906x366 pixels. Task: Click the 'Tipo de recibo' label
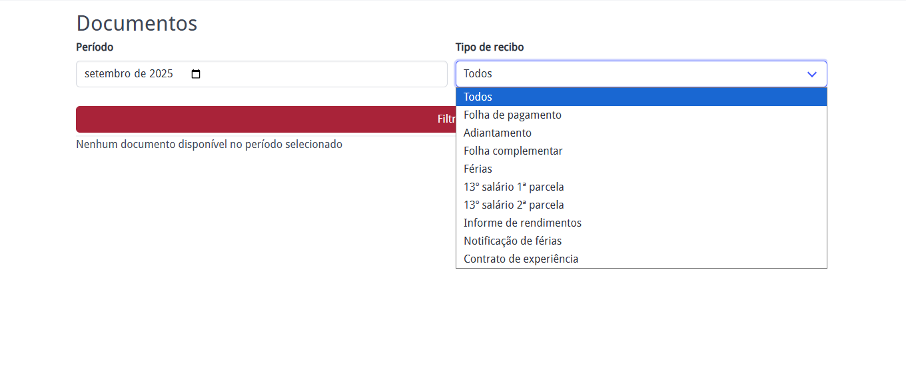pos(490,47)
